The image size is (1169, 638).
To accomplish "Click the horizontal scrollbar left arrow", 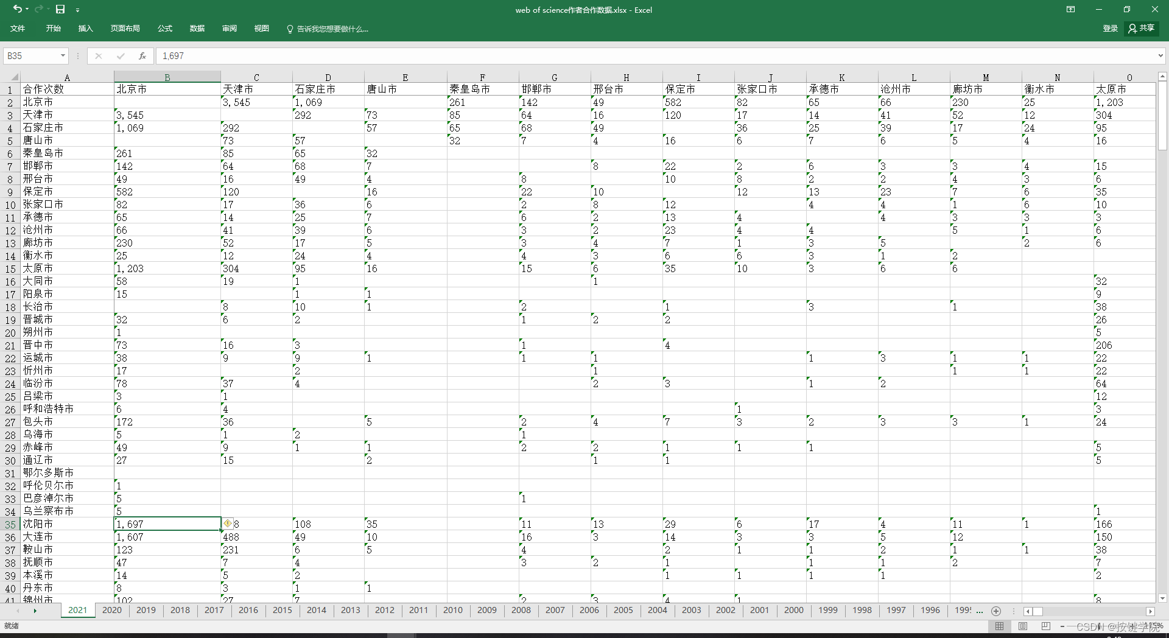I will (1028, 611).
